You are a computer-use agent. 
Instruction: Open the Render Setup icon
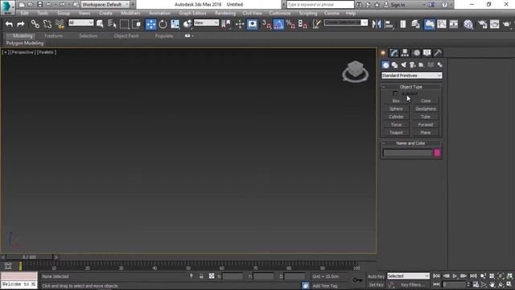pyautogui.click(x=483, y=24)
